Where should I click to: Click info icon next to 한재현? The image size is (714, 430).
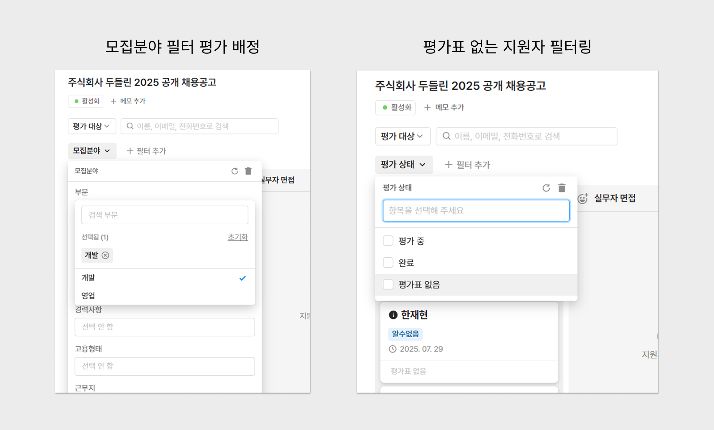point(393,315)
